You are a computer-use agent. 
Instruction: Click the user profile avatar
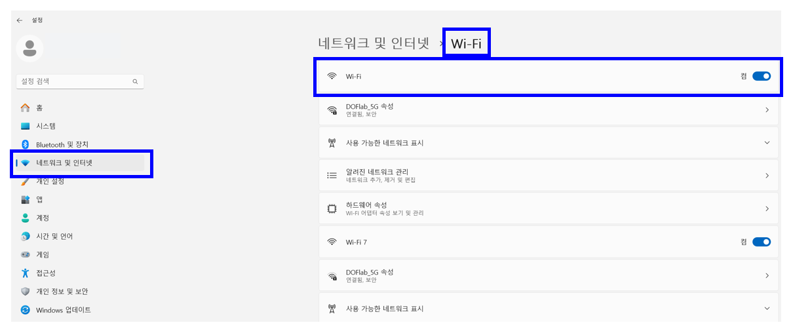click(x=29, y=48)
